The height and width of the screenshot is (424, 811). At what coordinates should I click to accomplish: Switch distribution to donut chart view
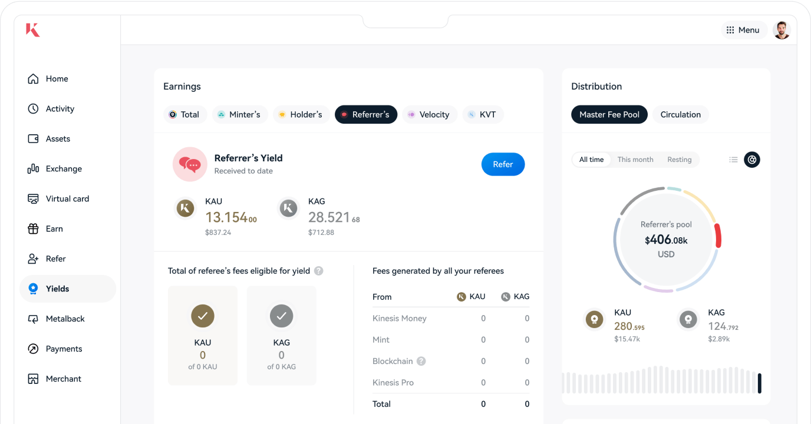[752, 160]
